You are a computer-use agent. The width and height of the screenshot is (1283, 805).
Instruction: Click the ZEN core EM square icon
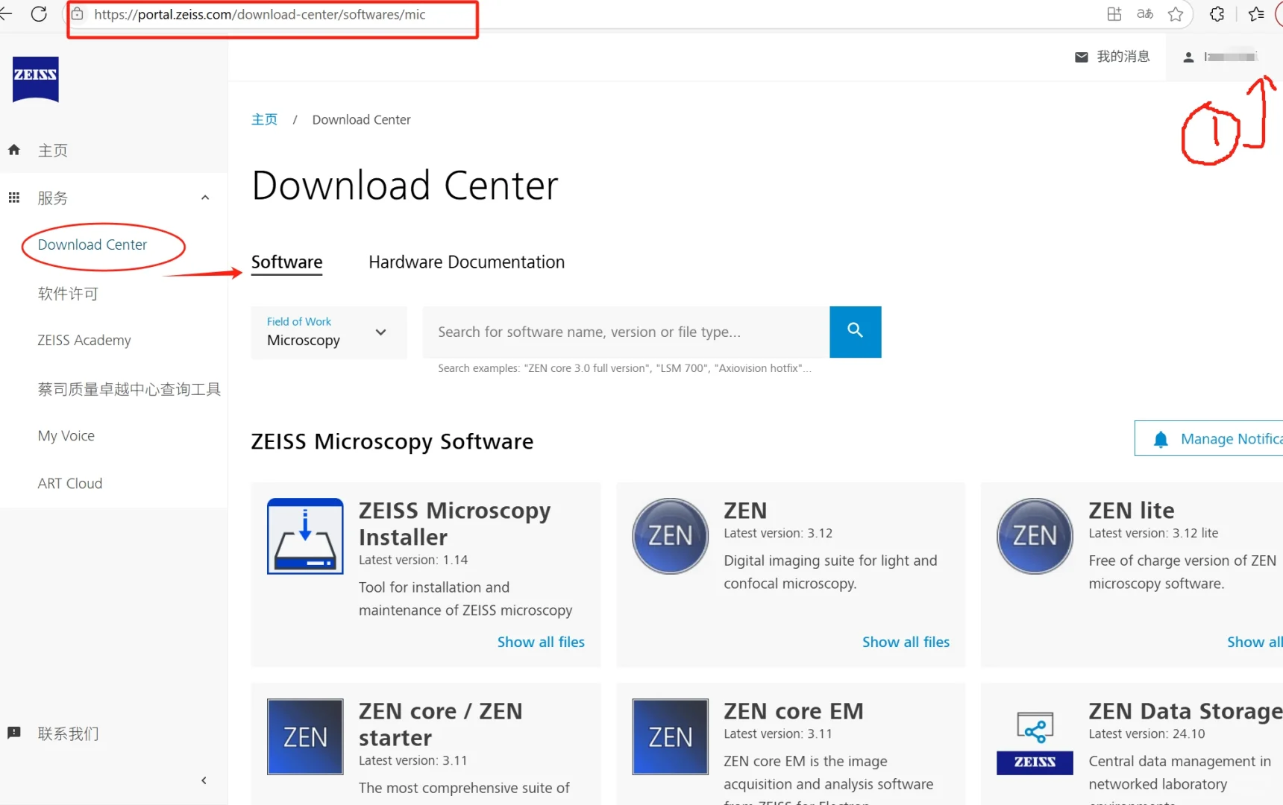[670, 737]
